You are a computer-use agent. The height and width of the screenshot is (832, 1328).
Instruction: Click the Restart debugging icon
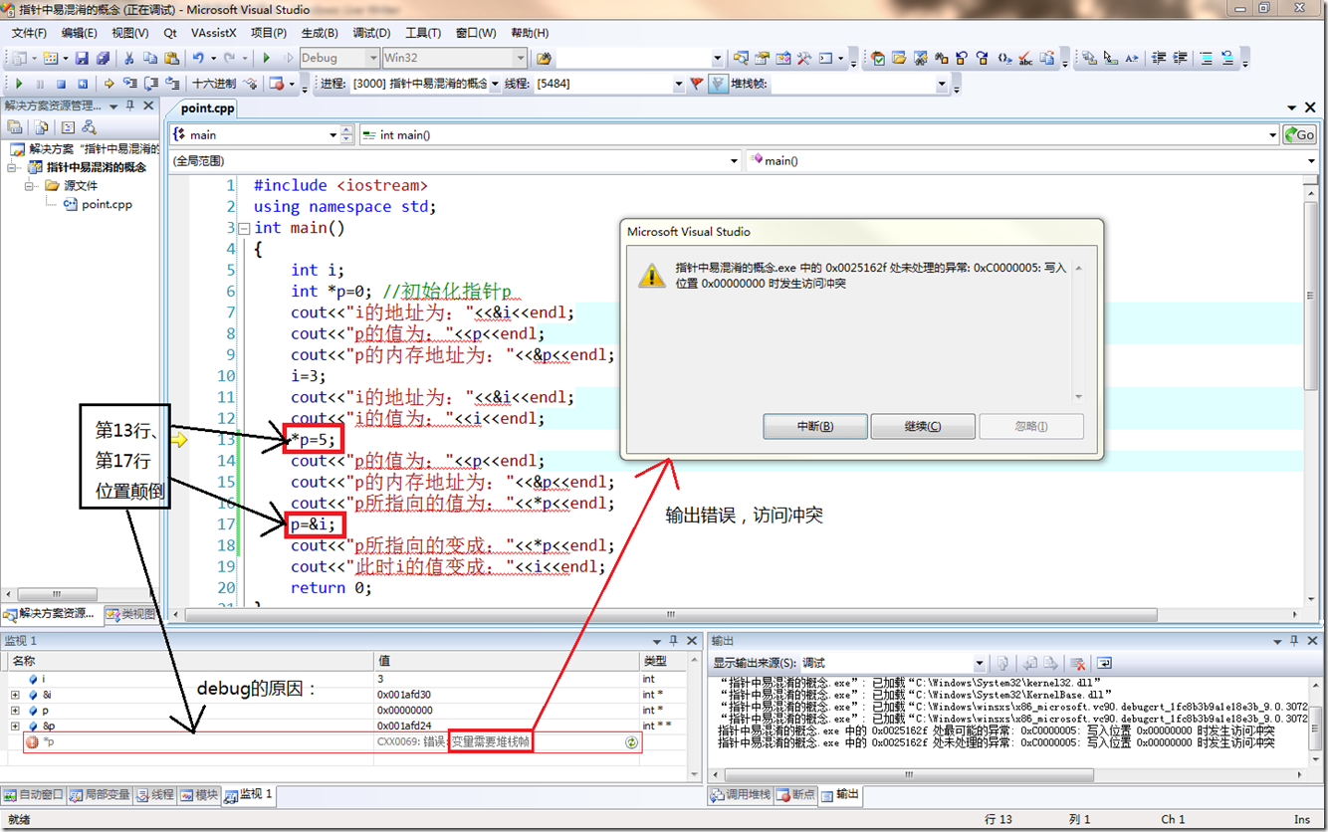[83, 84]
